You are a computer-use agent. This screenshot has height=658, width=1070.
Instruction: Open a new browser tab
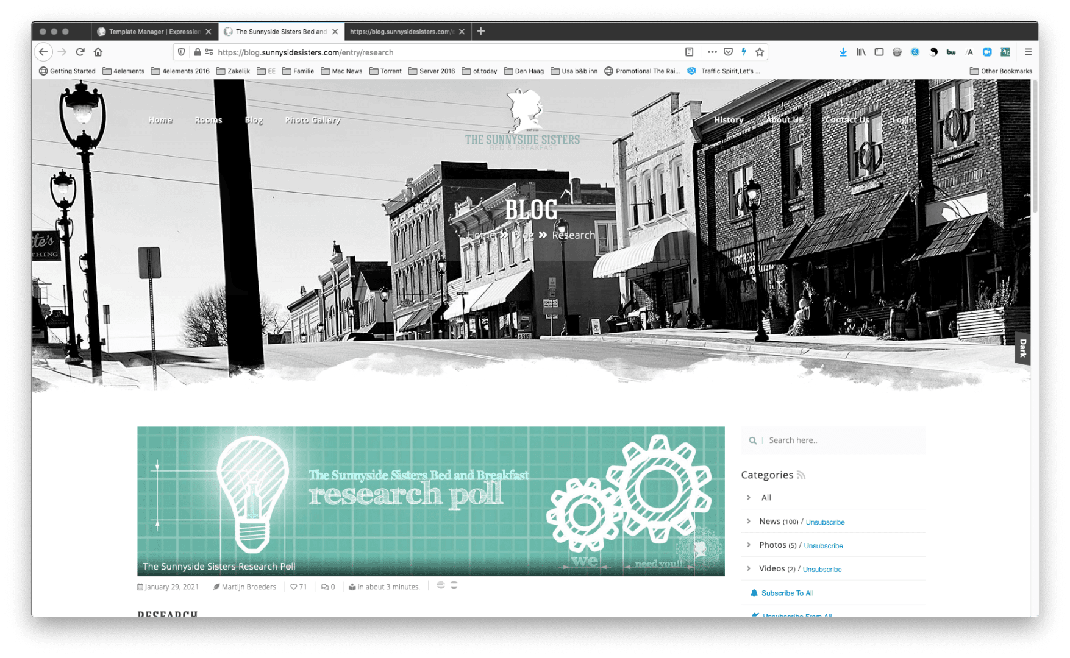481,31
